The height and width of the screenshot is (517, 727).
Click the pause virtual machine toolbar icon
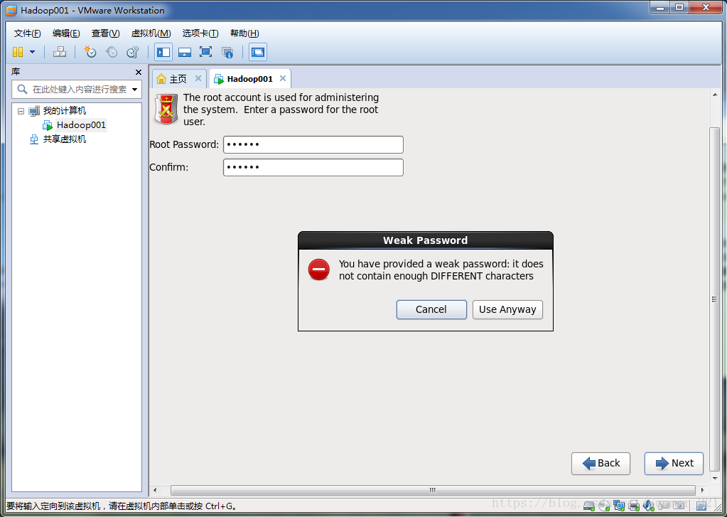pyautogui.click(x=18, y=52)
